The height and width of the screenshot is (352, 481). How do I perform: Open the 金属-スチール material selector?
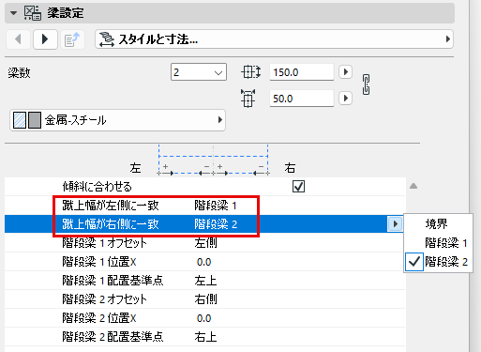117,120
